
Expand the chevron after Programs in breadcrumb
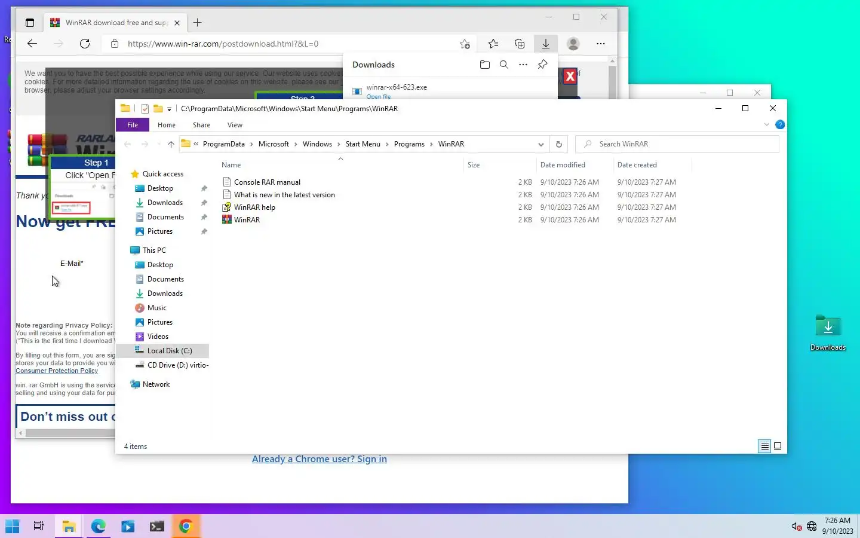click(431, 144)
